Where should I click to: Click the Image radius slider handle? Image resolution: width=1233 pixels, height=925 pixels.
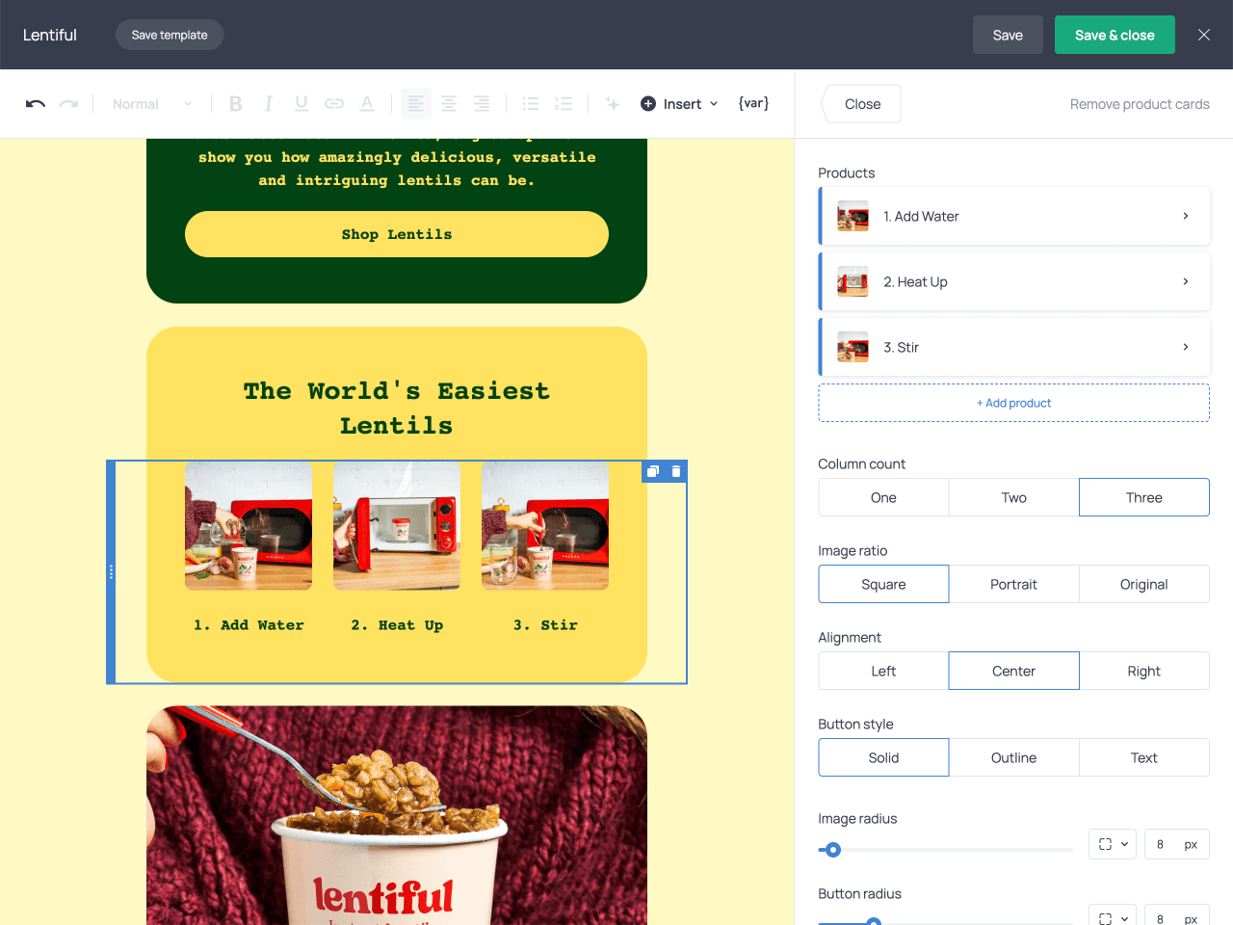point(833,850)
